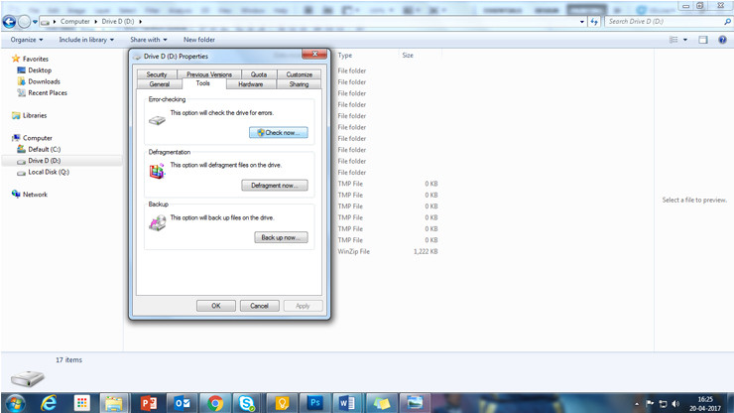Switch to the Security tab
The image size is (734, 413).
pos(157,74)
